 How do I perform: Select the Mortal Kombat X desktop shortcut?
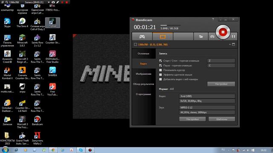(7, 73)
